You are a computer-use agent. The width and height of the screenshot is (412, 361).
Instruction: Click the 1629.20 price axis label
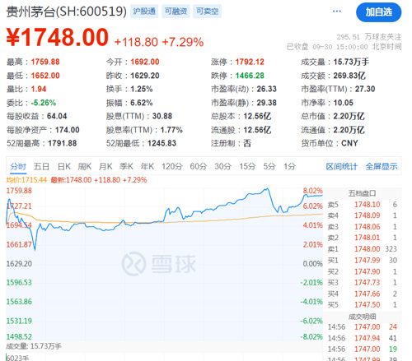[19, 264]
